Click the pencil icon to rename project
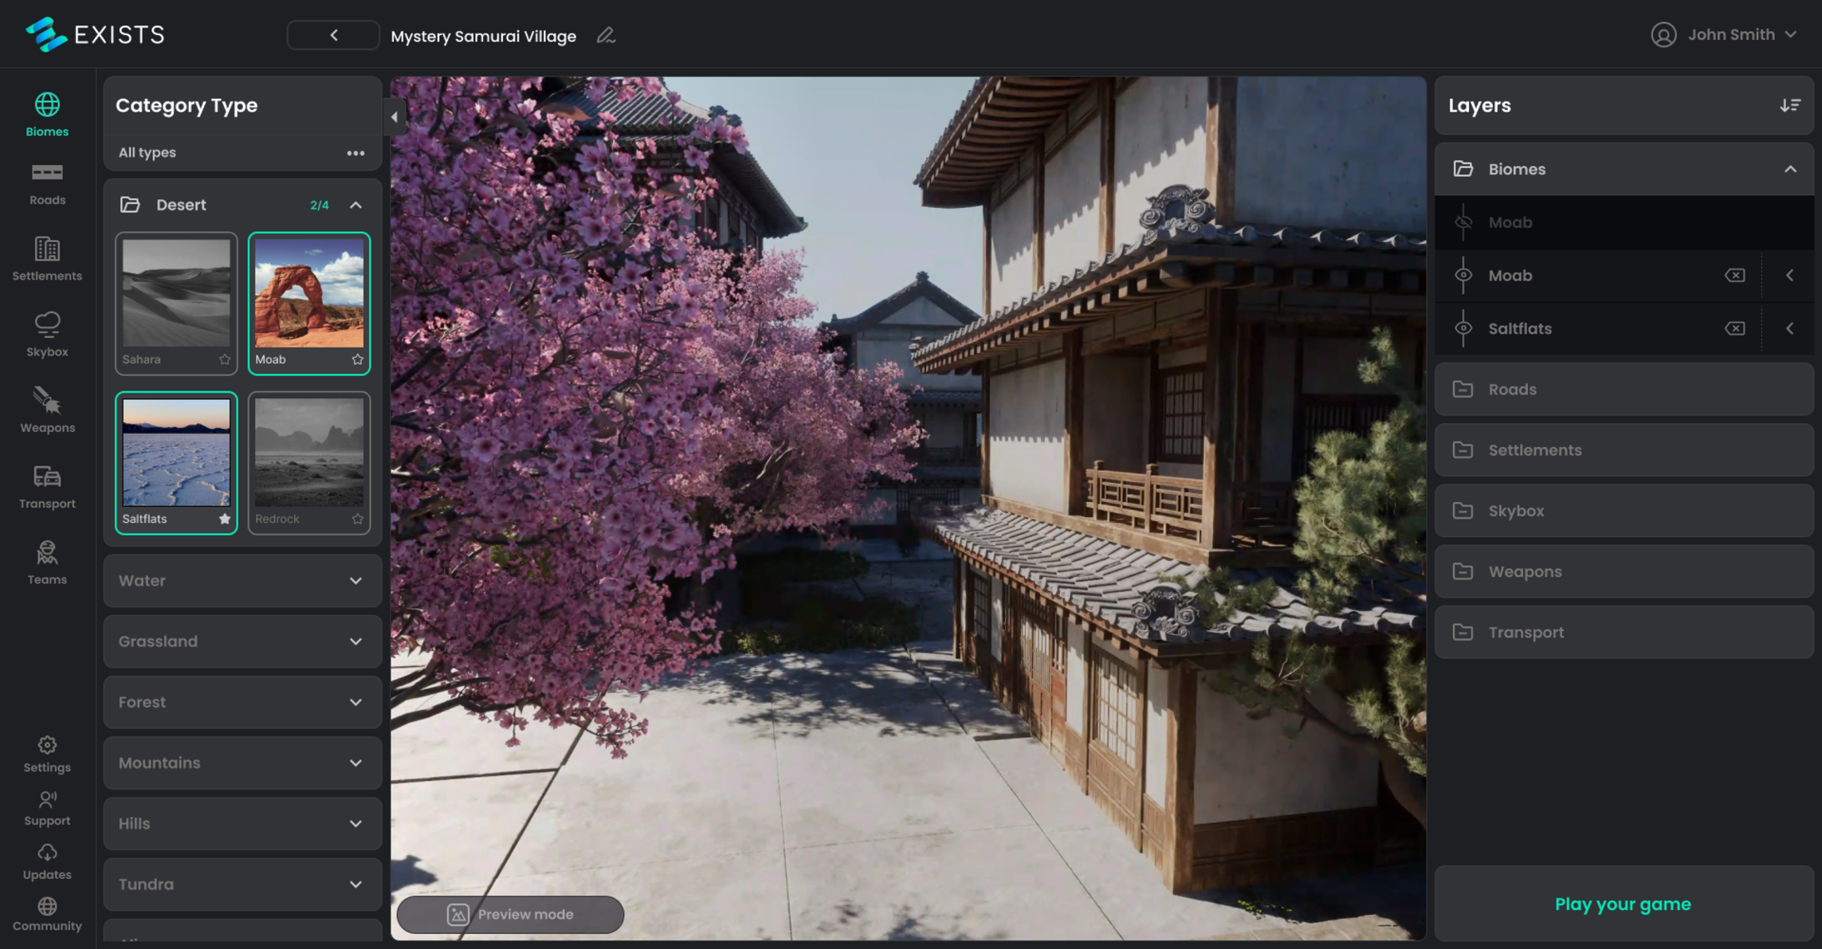Image resolution: width=1822 pixels, height=949 pixels. pyautogui.click(x=606, y=36)
